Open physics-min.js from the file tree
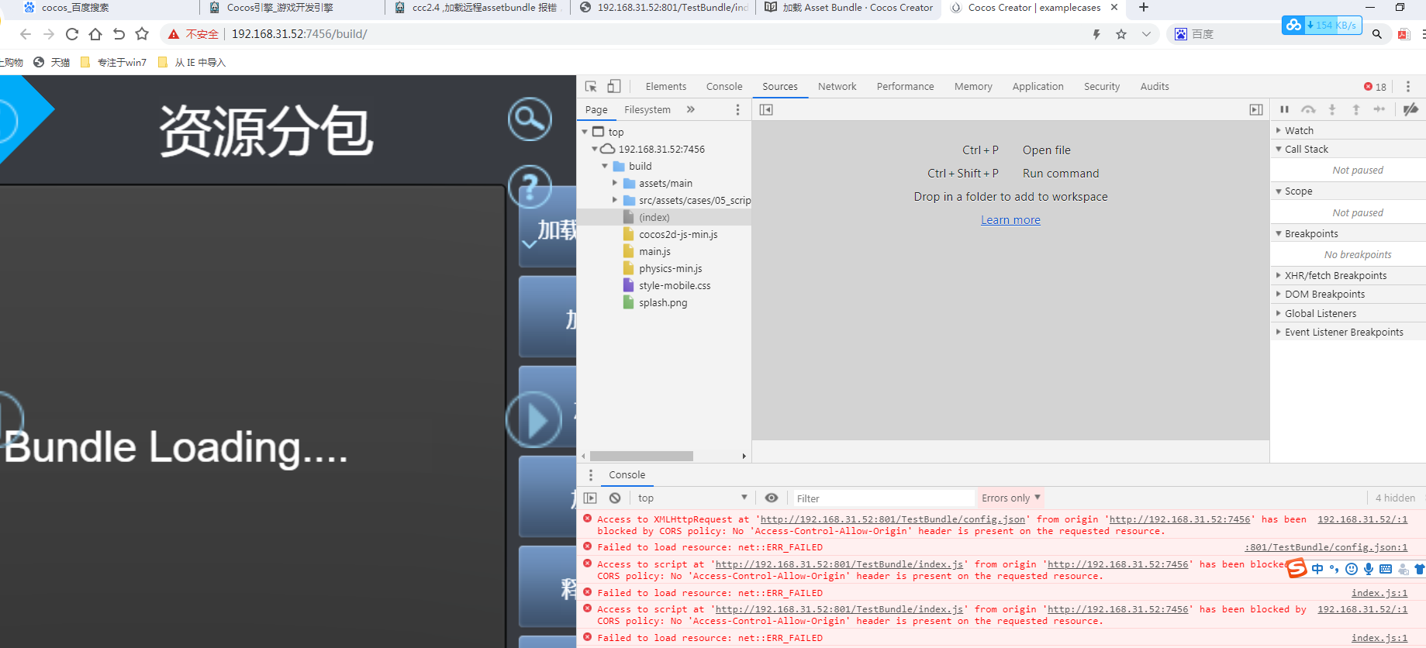 [670, 268]
